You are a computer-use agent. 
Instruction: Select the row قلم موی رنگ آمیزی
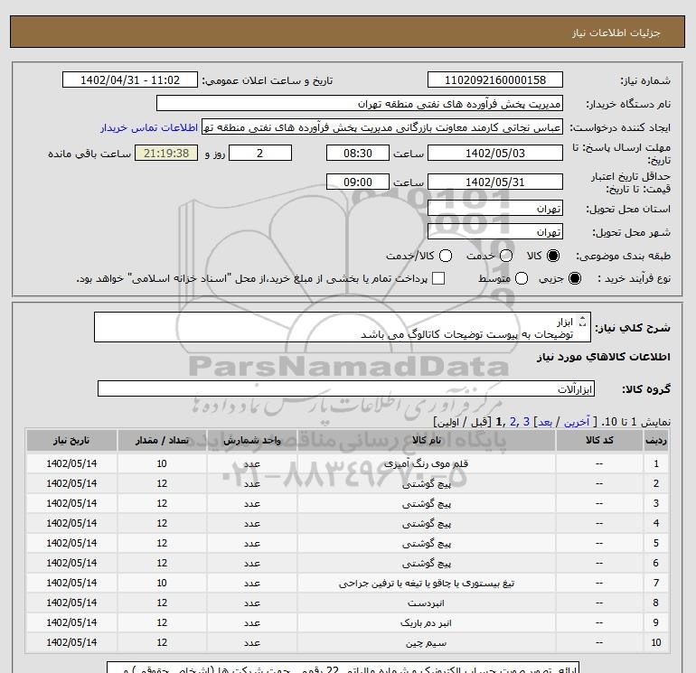point(347,463)
